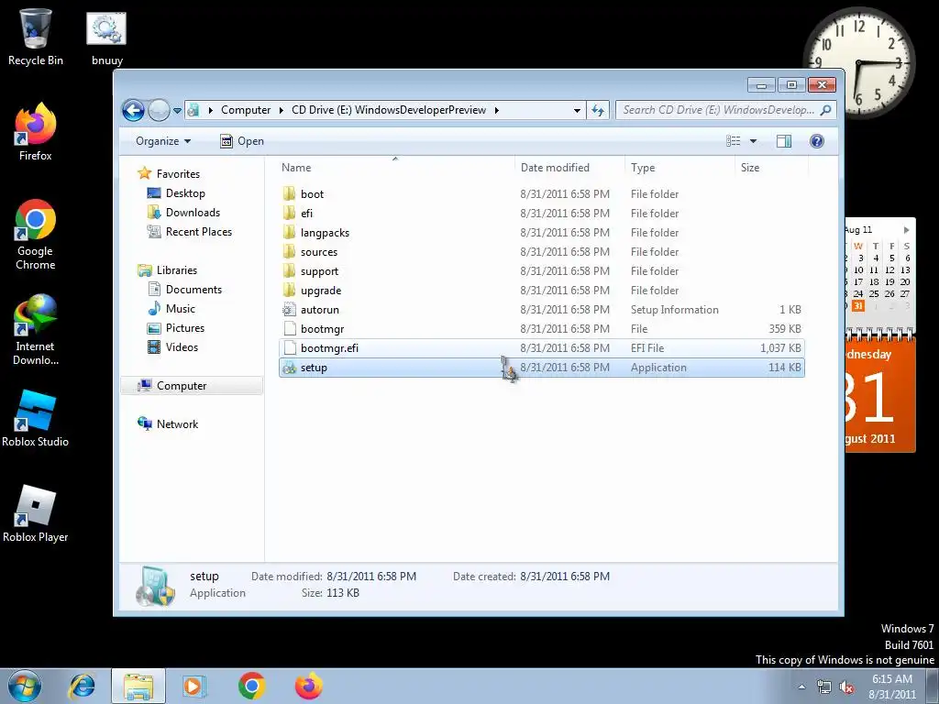This screenshot has width=939, height=704.
Task: Open the muted volume tray icon
Action: tap(846, 687)
